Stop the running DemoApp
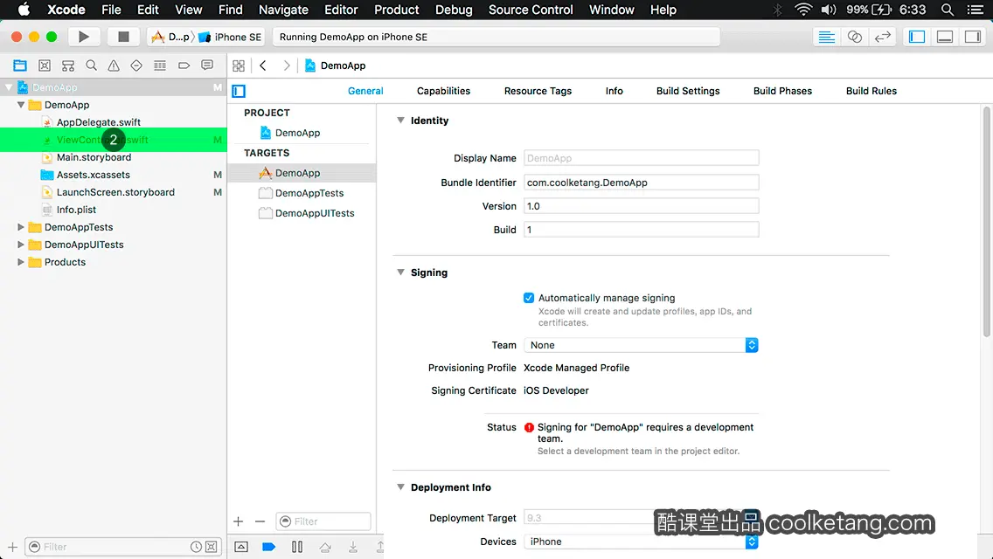The width and height of the screenshot is (993, 559). [123, 37]
